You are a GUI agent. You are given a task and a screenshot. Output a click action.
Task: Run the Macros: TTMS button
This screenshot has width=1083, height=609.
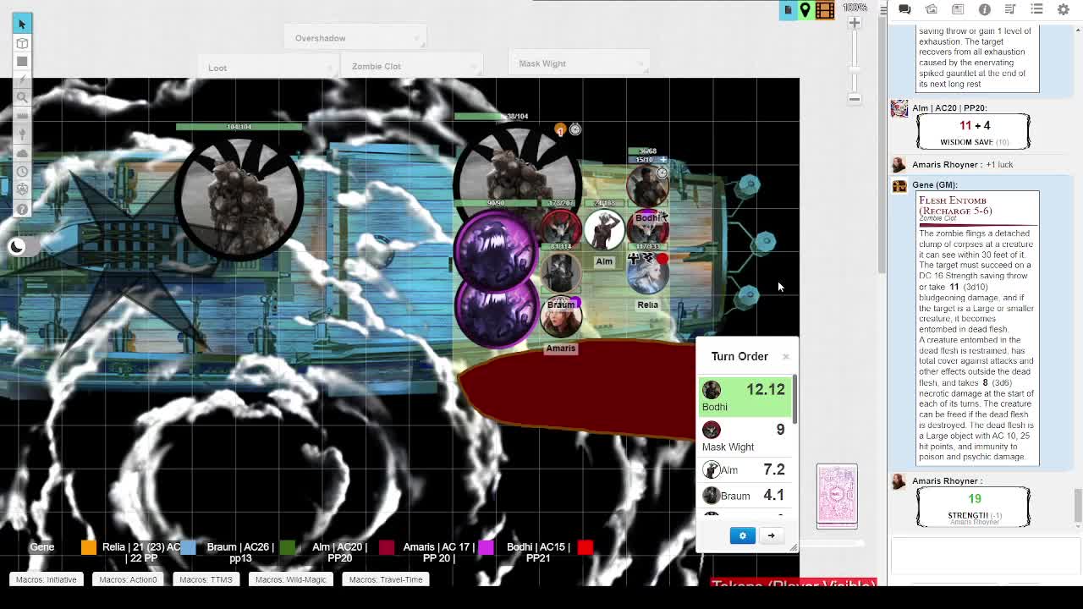tap(206, 579)
